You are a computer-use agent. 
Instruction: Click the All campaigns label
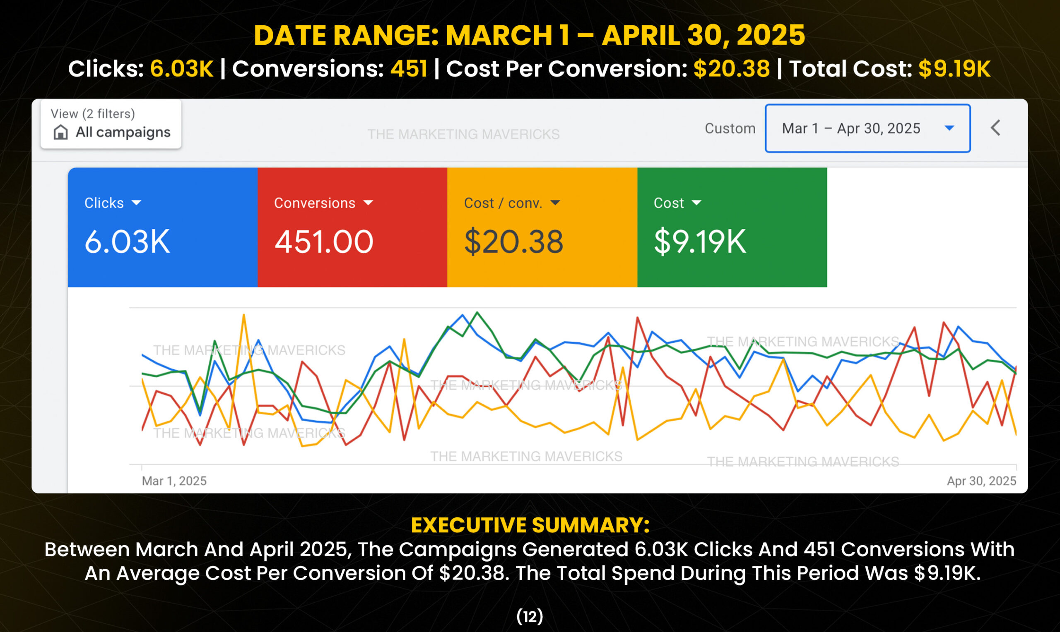point(123,132)
